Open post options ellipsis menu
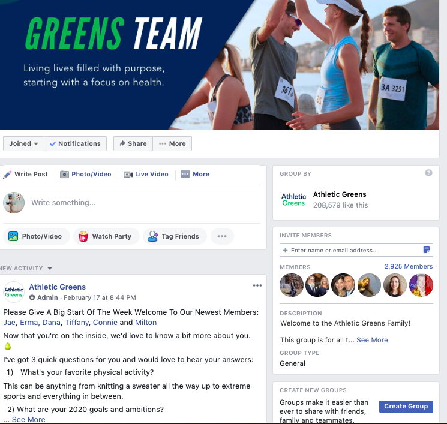 (257, 285)
